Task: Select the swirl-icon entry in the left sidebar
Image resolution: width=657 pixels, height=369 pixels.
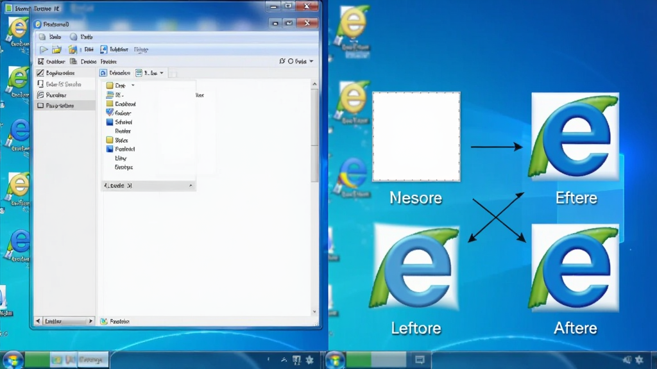Action: pos(65,95)
